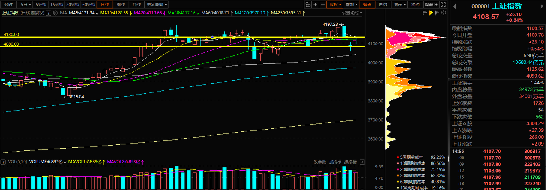Switch to 30分钟 period
The width and height of the screenshot is (546, 190).
tap(72, 5)
